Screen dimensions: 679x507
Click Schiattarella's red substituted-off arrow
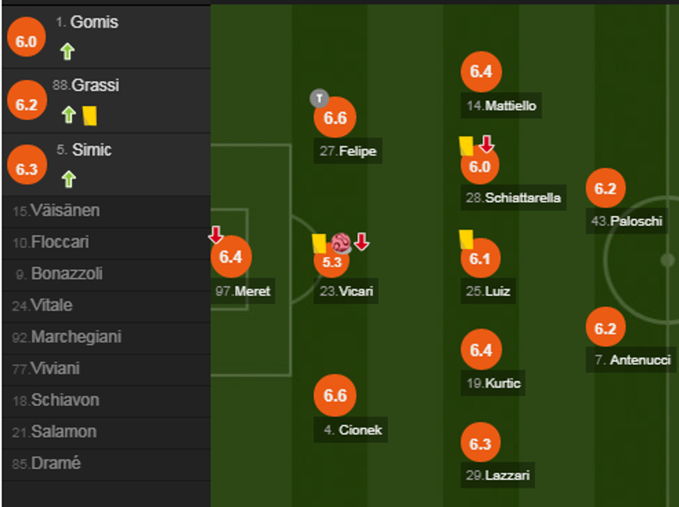tap(486, 144)
